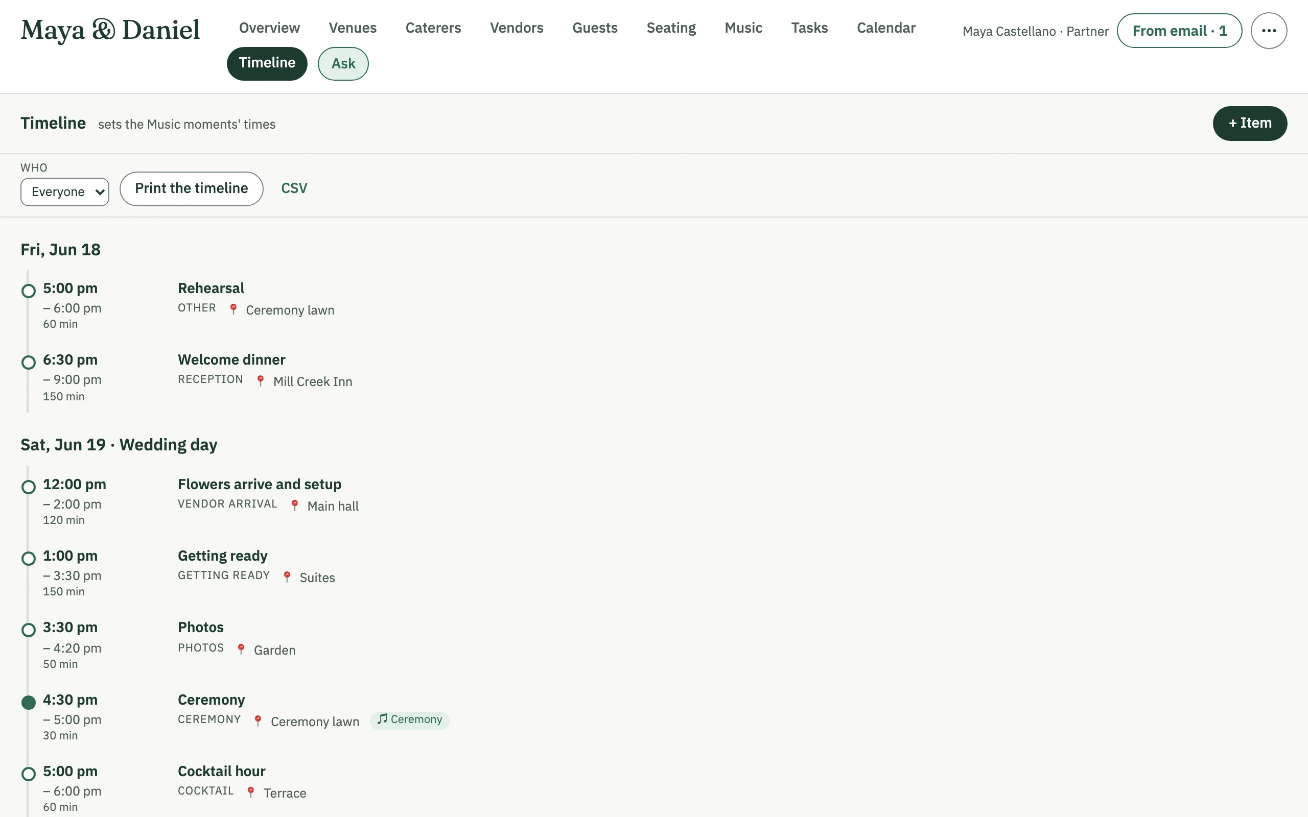The height and width of the screenshot is (817, 1308).
Task: Select the 5:00 pm Cocktail hour marker
Action: (x=29, y=774)
